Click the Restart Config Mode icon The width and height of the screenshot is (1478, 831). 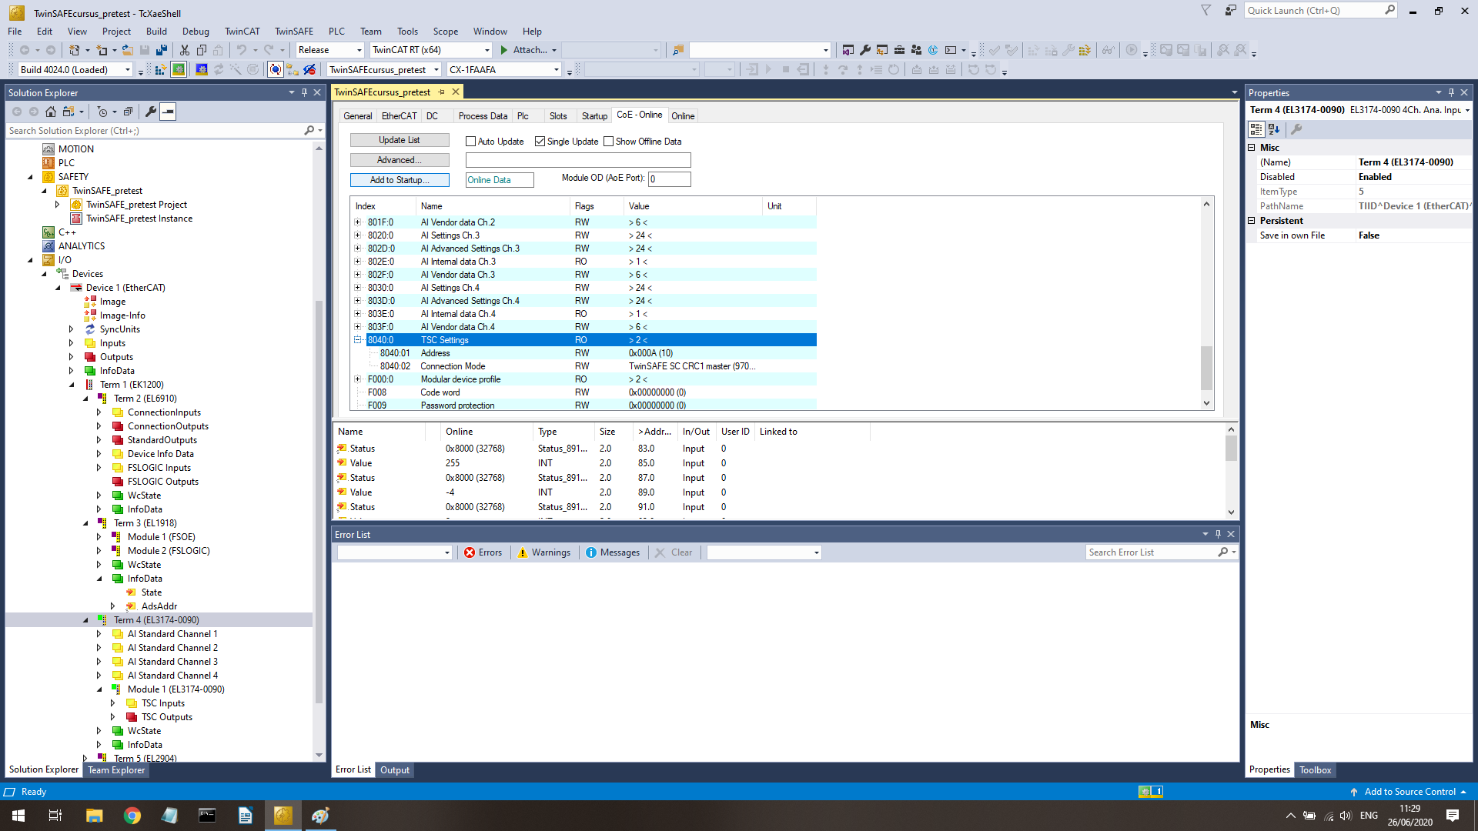click(202, 69)
